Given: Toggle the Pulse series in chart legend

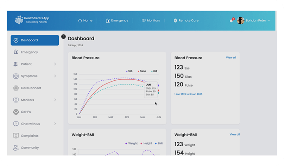Looking at the screenshot, I should point(141,71).
